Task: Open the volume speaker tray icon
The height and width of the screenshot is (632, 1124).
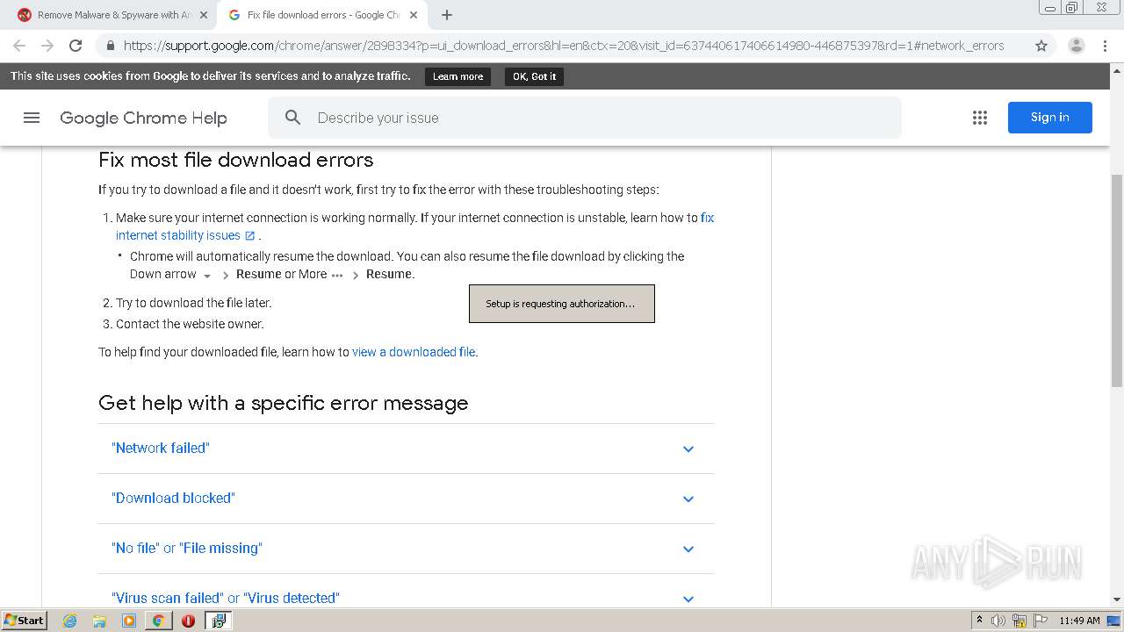Action: click(x=998, y=621)
